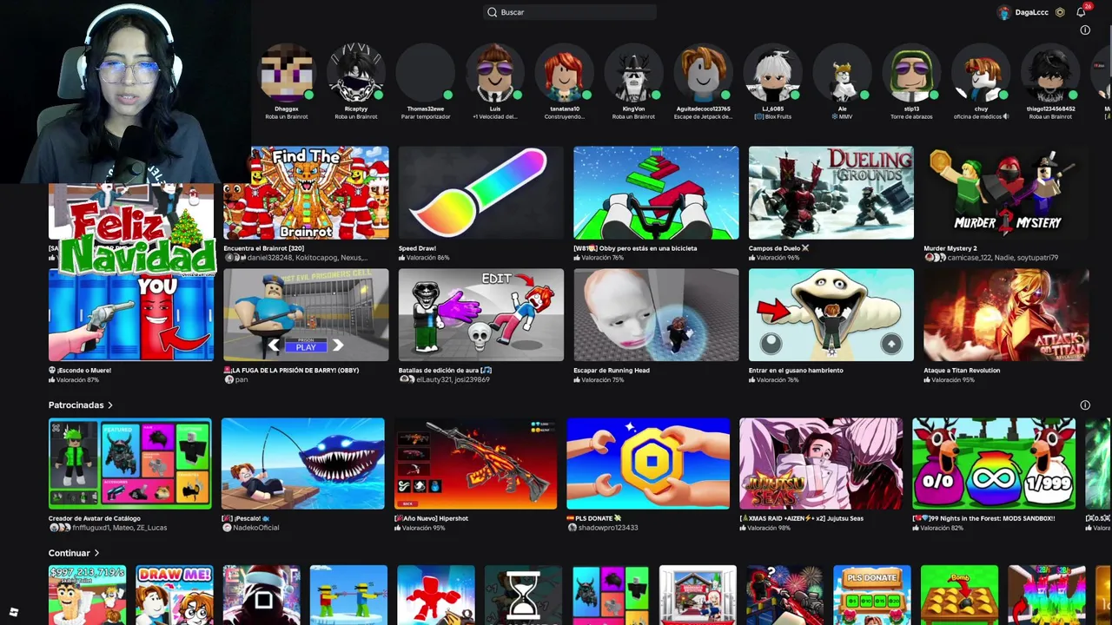Click the small icon in the bottom-left corner

[13, 612]
